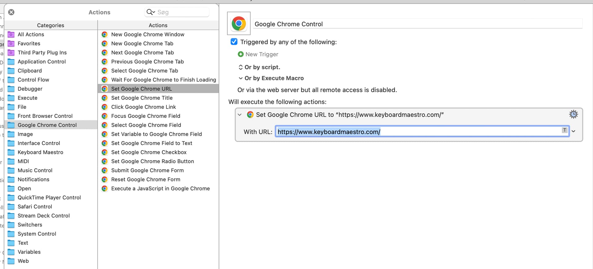Click Select Google Chrome Tab action icon
The image size is (593, 269).
click(105, 71)
